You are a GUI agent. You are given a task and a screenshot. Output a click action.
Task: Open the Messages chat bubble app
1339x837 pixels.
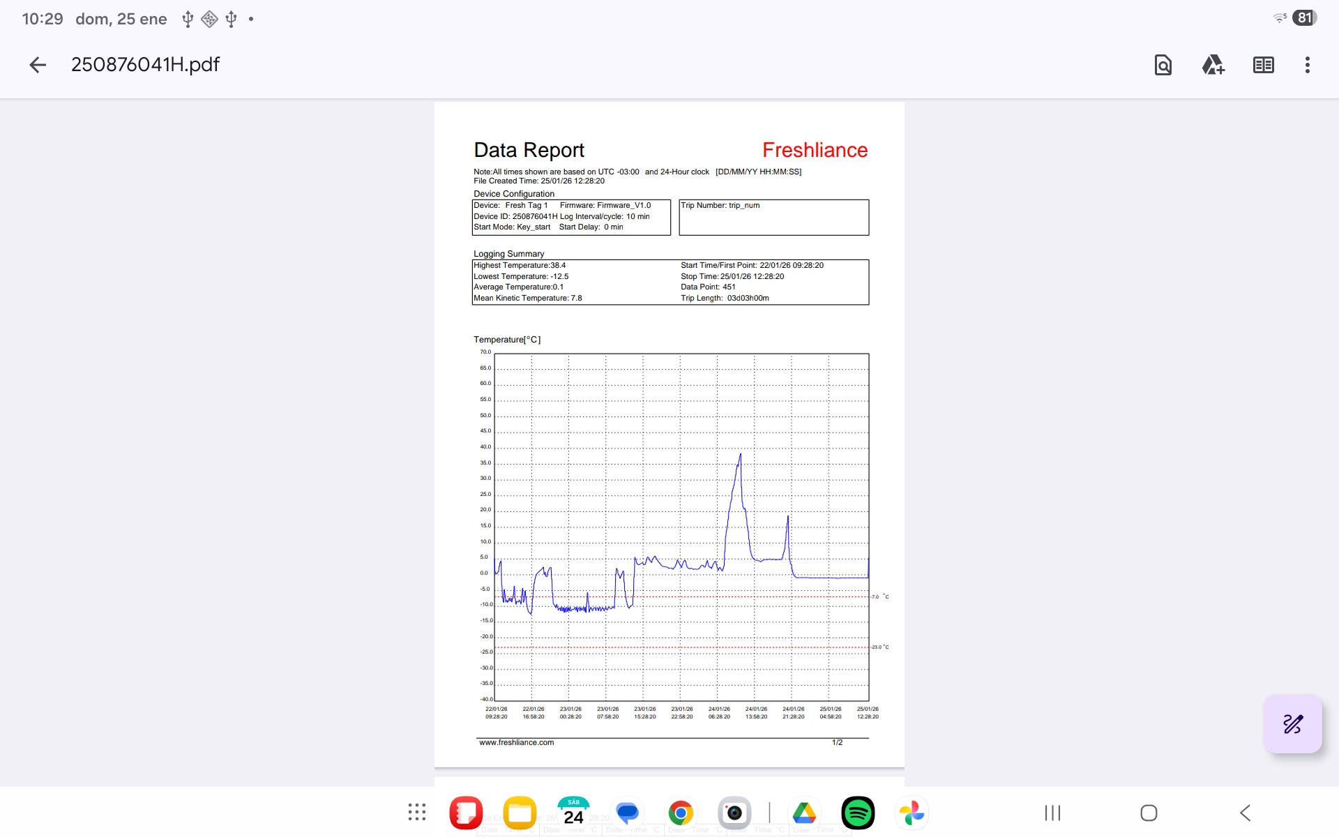(x=627, y=813)
